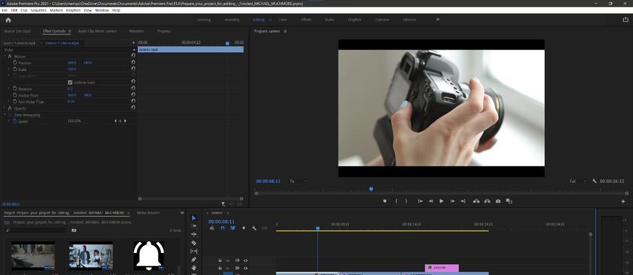Open the Full playback resolution dropdown
The height and width of the screenshot is (275, 633).
tap(578, 181)
